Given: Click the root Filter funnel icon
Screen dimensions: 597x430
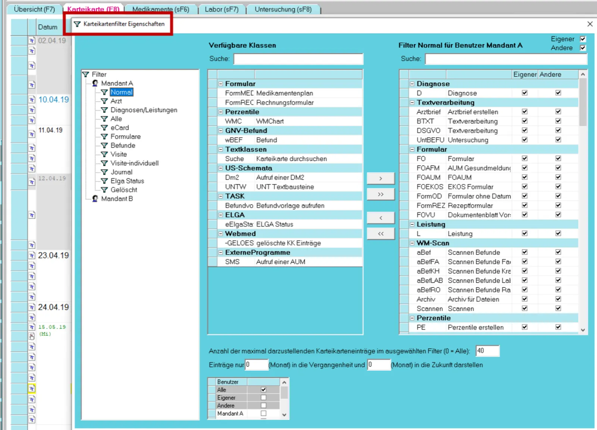Looking at the screenshot, I should click(x=86, y=74).
